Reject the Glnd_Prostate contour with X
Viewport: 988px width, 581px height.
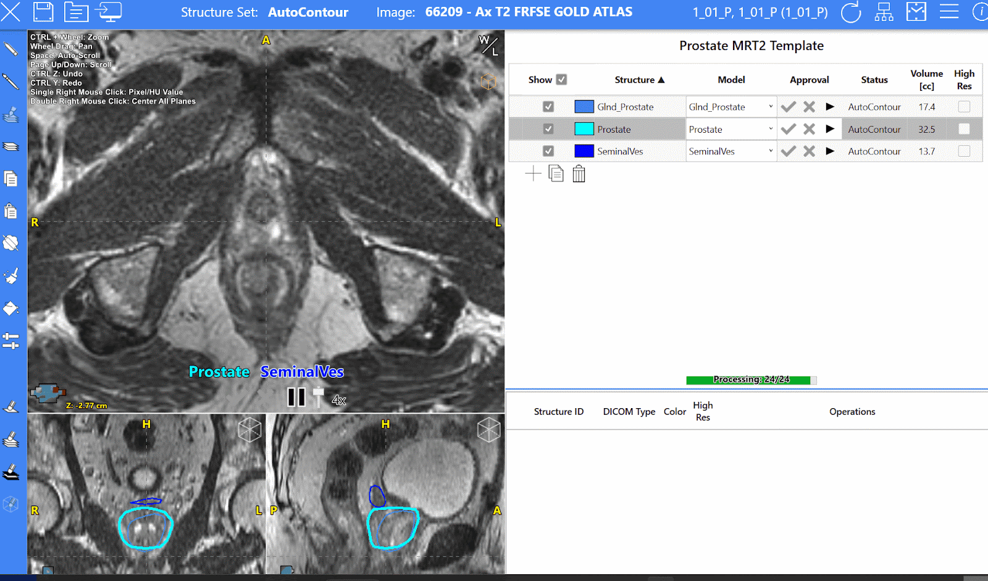[810, 107]
